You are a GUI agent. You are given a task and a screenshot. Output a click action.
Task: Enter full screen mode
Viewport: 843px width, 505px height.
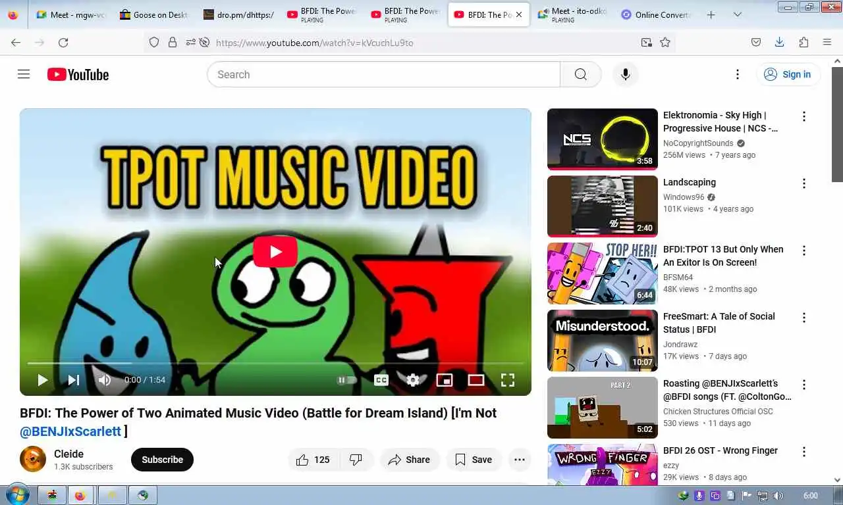pyautogui.click(x=508, y=380)
